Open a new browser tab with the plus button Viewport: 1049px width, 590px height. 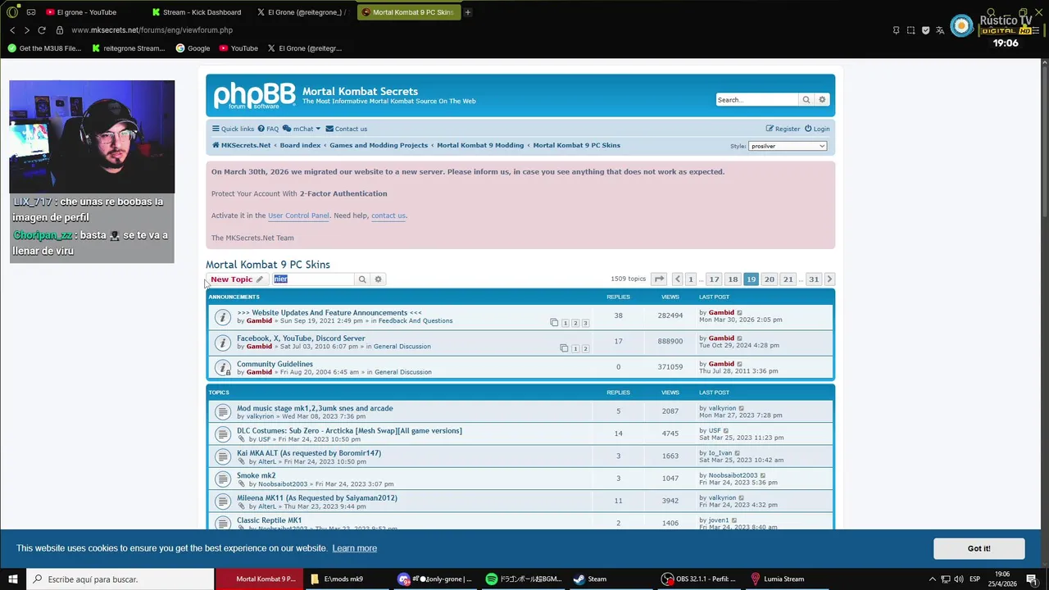(x=468, y=12)
